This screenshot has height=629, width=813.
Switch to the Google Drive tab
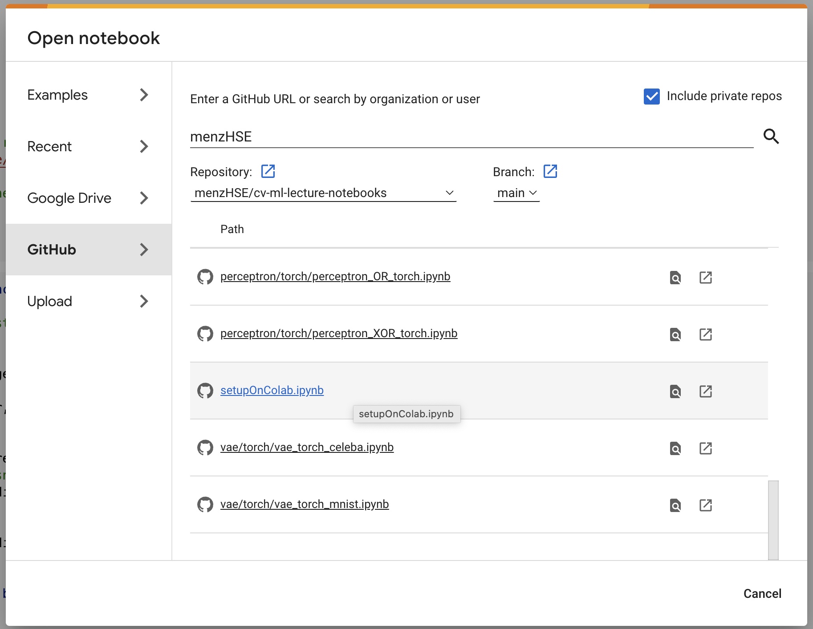coord(89,198)
